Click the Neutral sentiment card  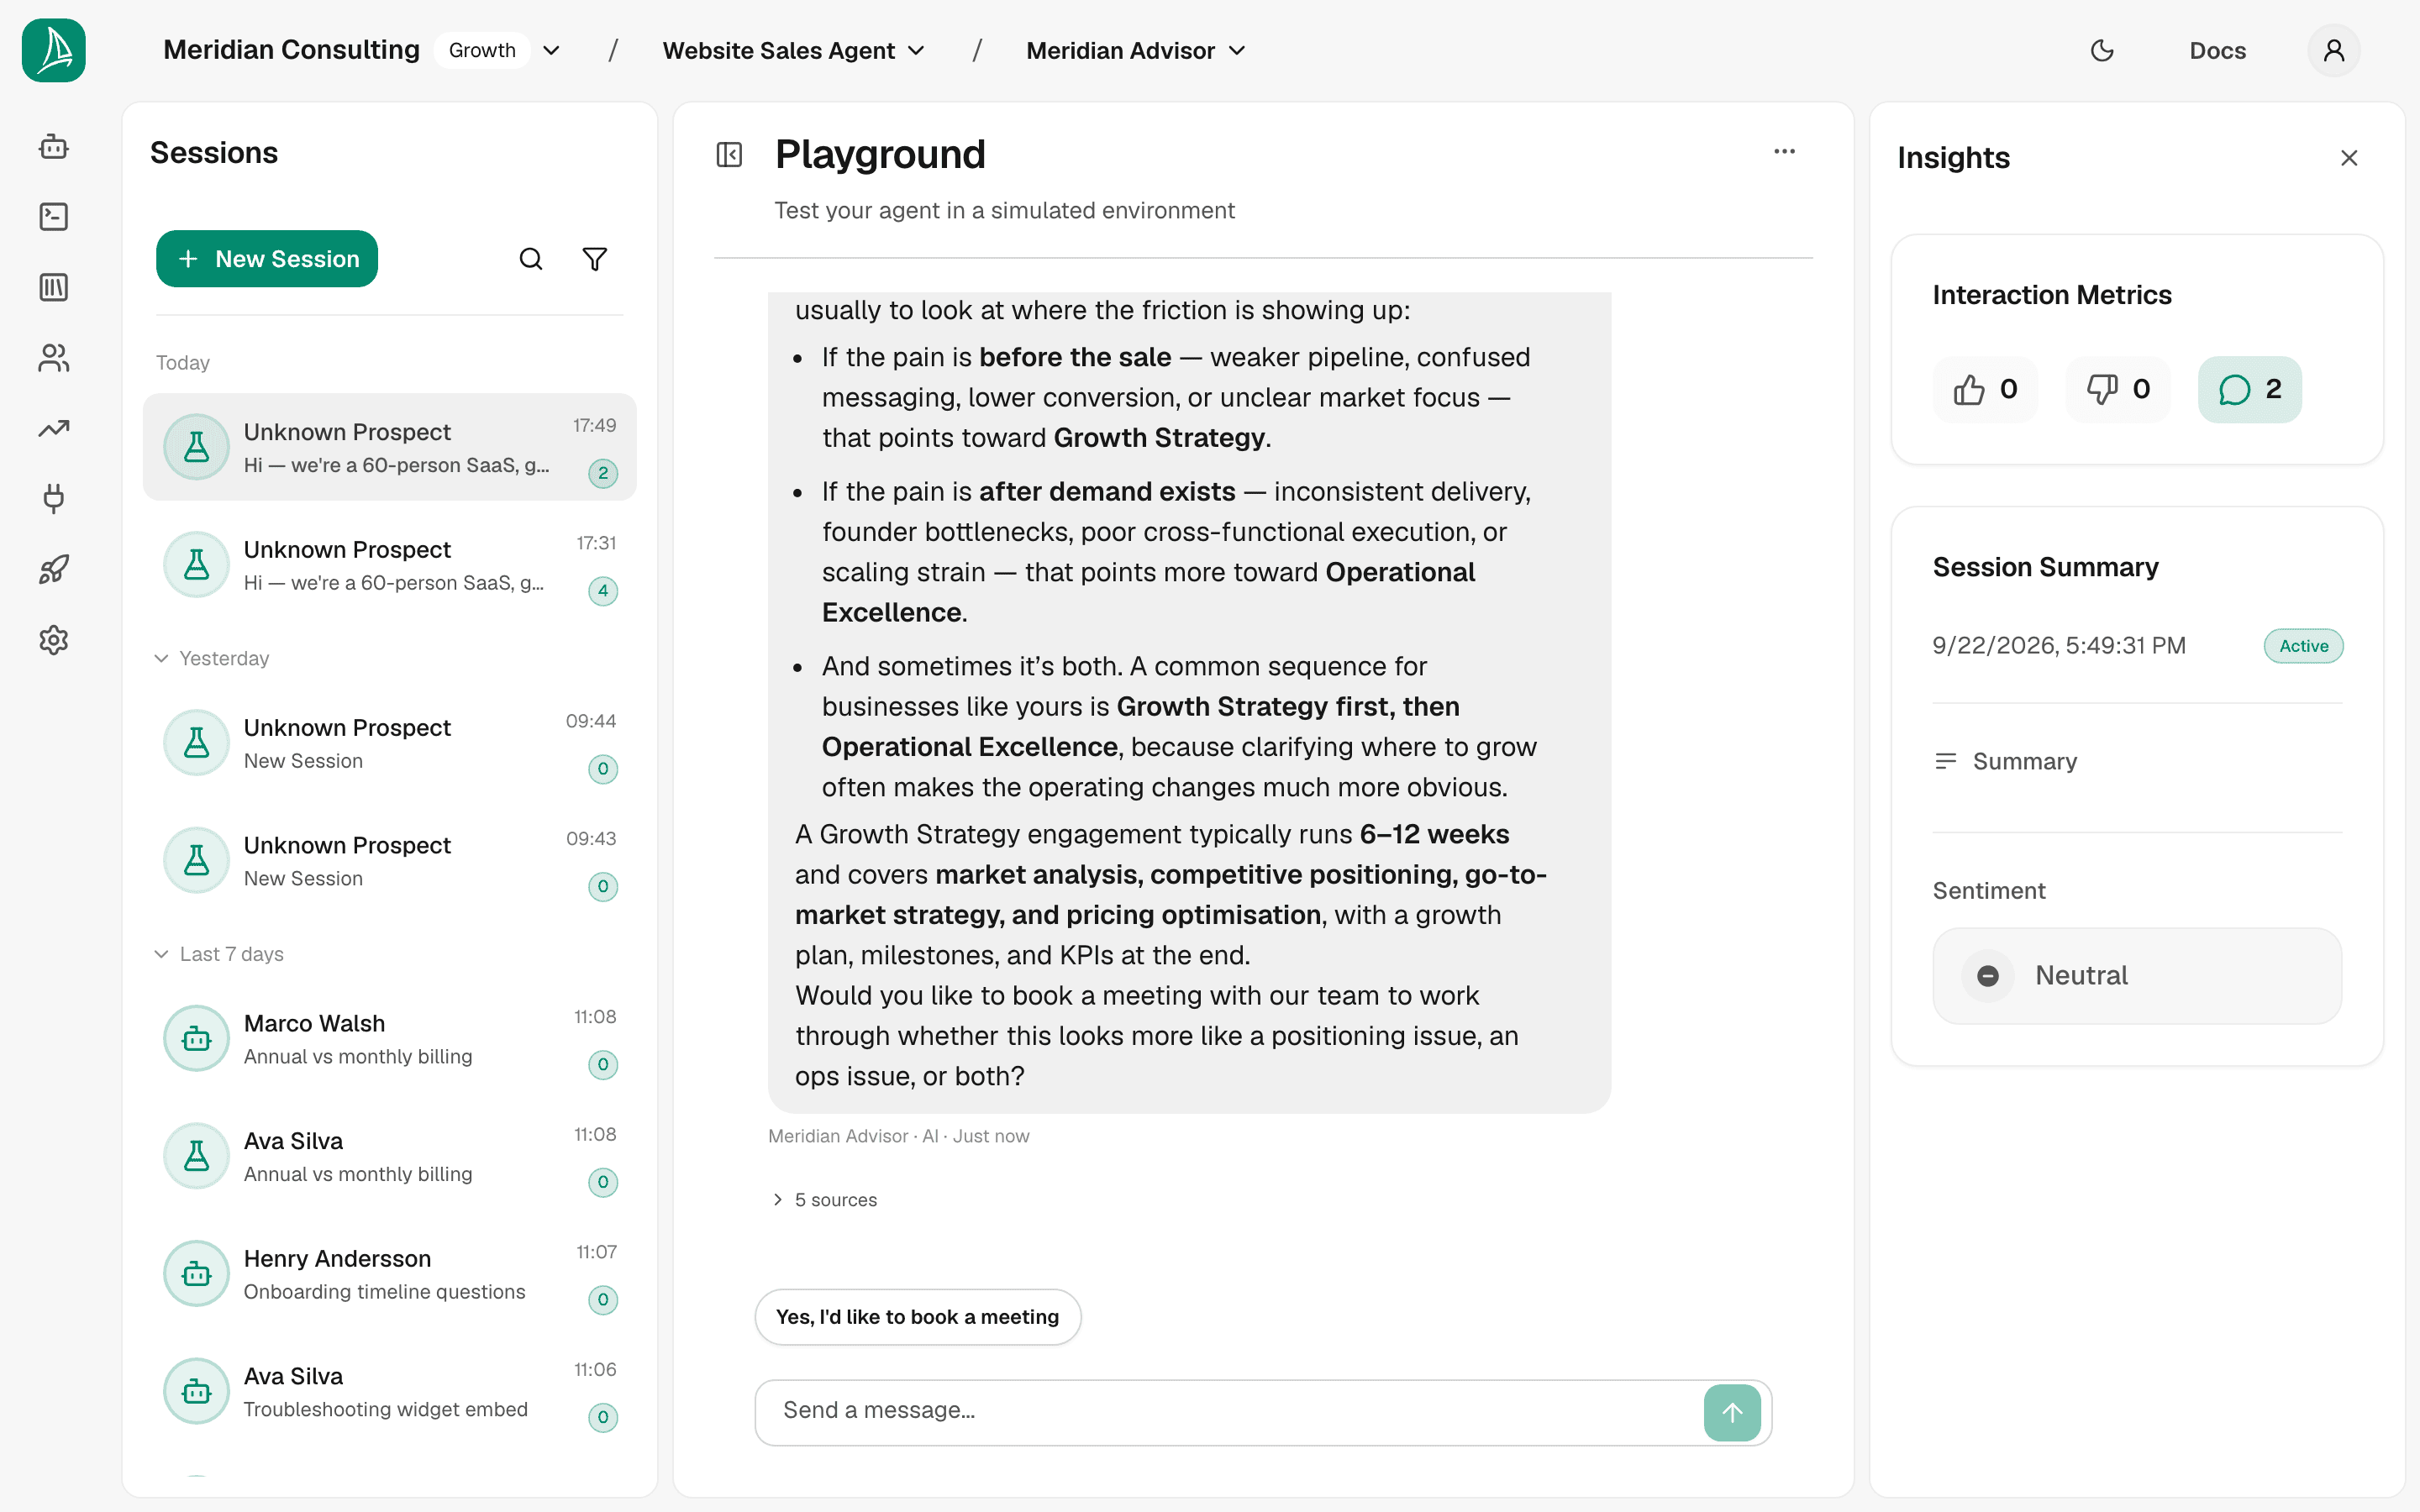[2137, 976]
